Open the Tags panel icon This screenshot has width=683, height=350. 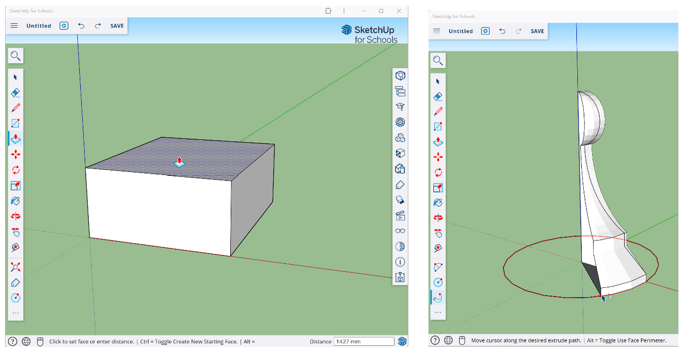click(400, 185)
